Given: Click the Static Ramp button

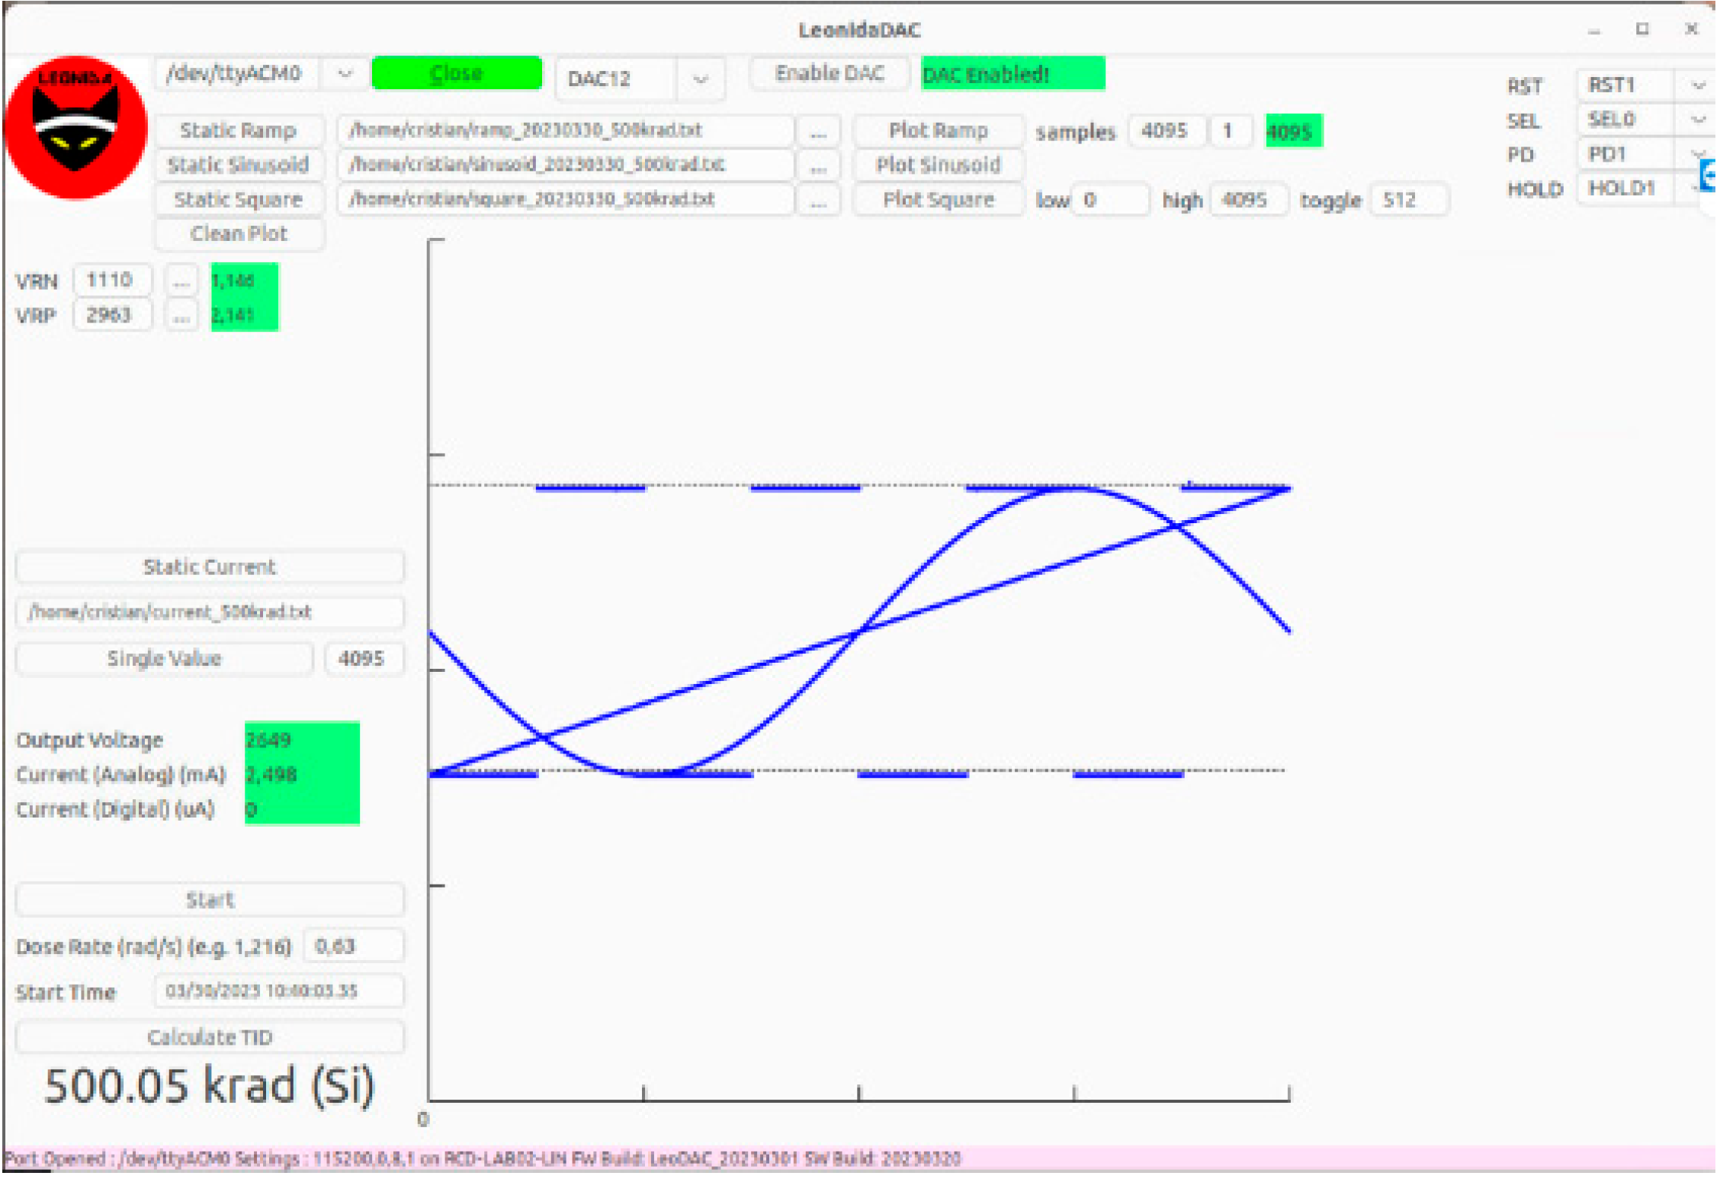Looking at the screenshot, I should coord(239,131).
